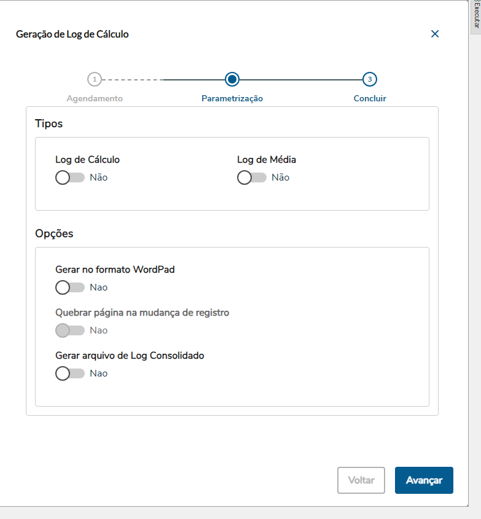Enable Gerar arquivo de Log Consolidado switch
Viewport: 481px width, 519px height.
(69, 373)
